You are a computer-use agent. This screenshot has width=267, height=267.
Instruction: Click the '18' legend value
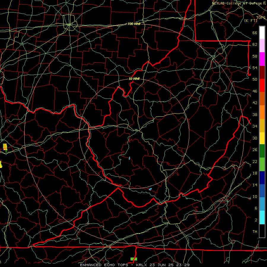tap(255, 173)
